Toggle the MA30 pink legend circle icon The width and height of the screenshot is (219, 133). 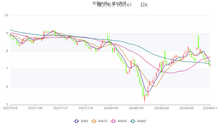coord(113,121)
